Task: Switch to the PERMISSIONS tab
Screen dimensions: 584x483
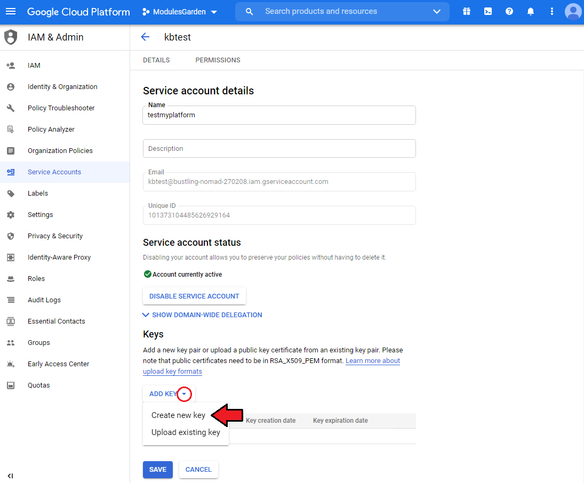Action: click(218, 60)
